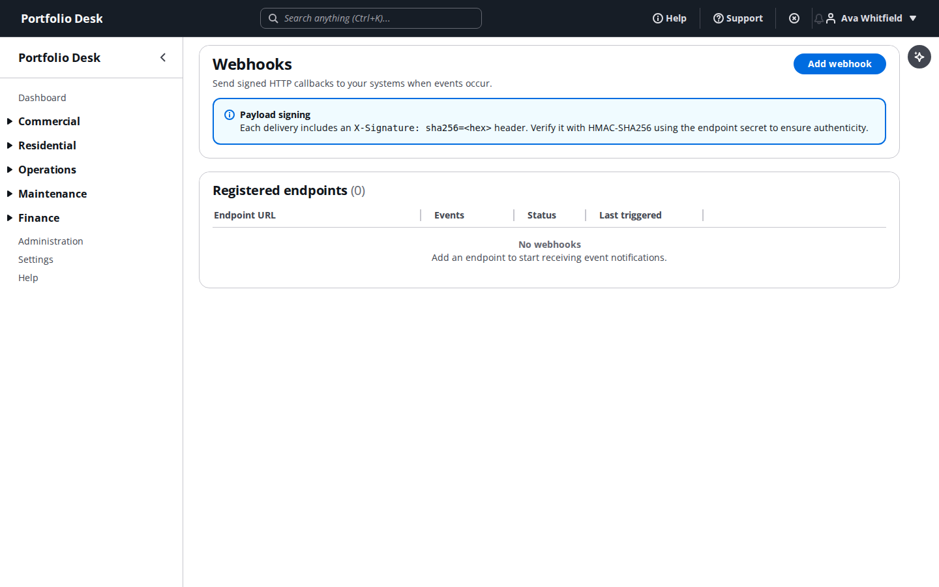Image resolution: width=939 pixels, height=587 pixels.
Task: Open notifications bell icon
Action: 818,19
